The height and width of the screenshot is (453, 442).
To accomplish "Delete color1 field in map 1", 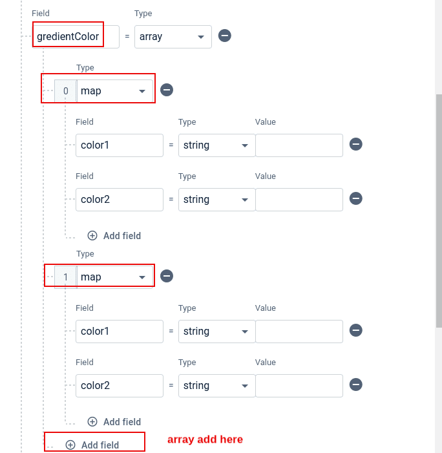I will coord(355,331).
